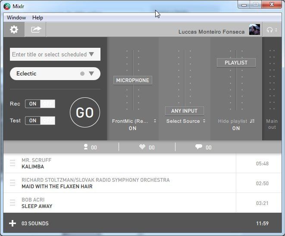The height and width of the screenshot is (236, 285).
Task: Click the playlist list icon beside Hide playlist
Action: [252, 121]
